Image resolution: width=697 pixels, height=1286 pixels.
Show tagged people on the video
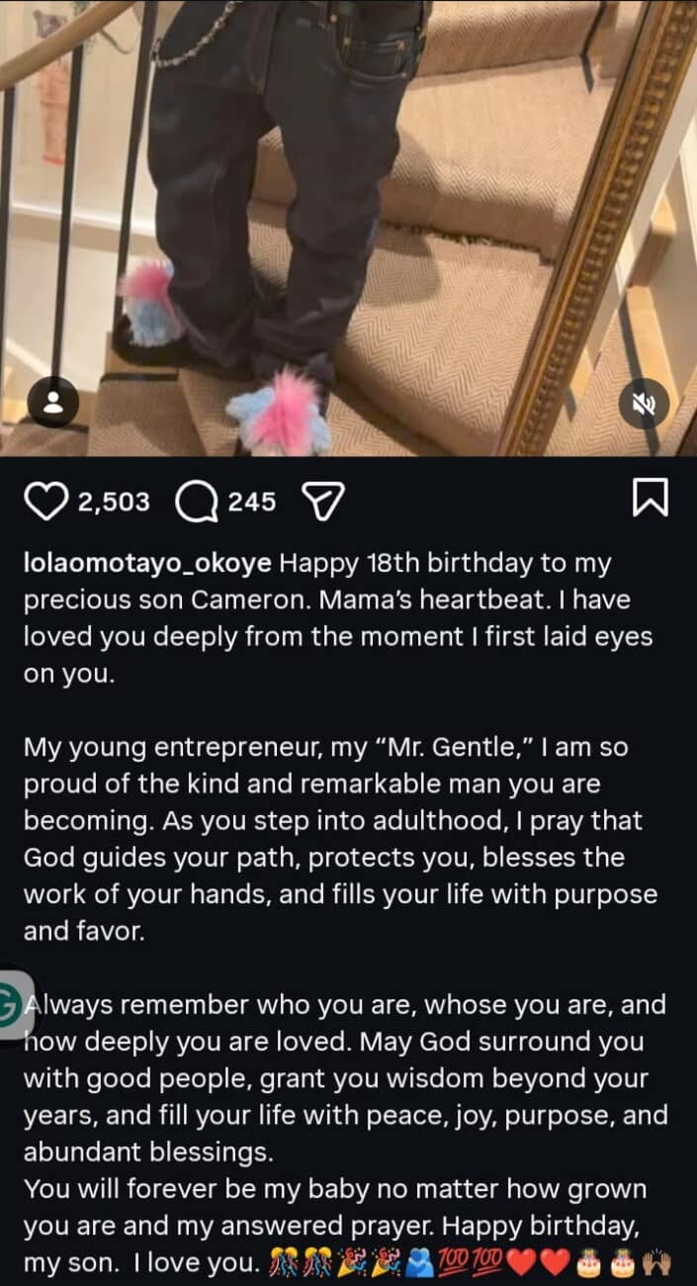(x=55, y=403)
